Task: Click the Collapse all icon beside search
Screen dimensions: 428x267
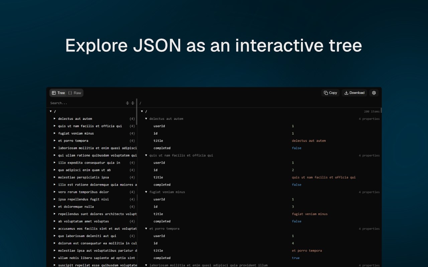Action: 133,103
